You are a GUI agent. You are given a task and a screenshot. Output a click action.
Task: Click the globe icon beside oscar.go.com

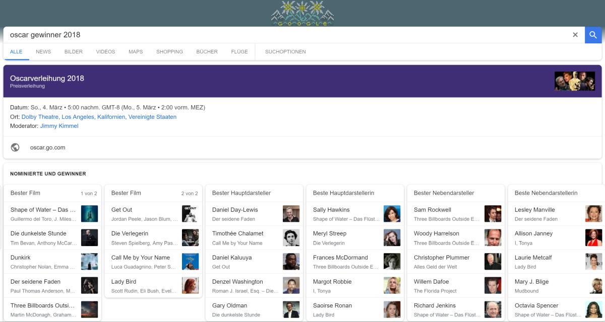pyautogui.click(x=15, y=147)
